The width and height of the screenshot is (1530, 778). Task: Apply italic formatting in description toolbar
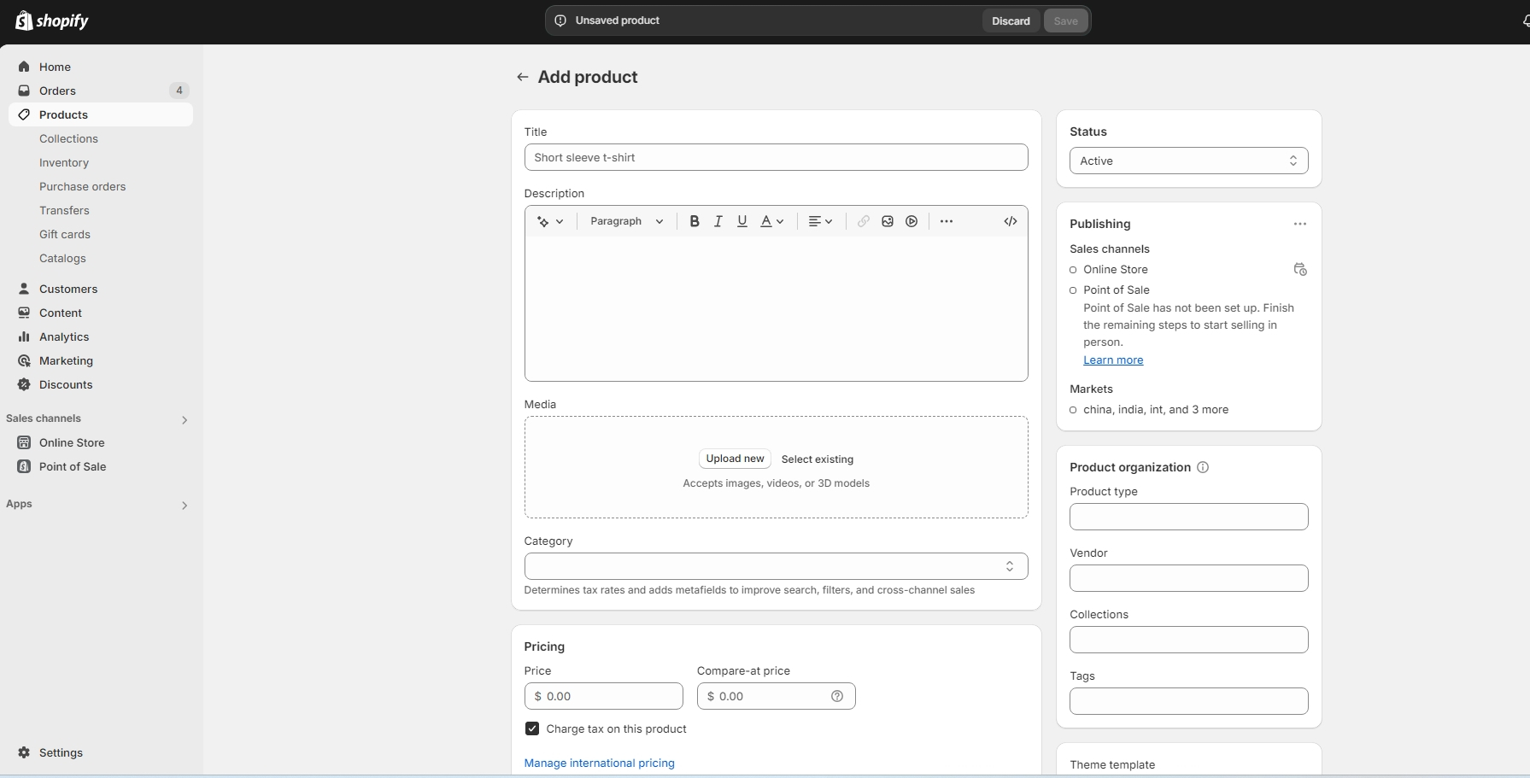pos(718,221)
